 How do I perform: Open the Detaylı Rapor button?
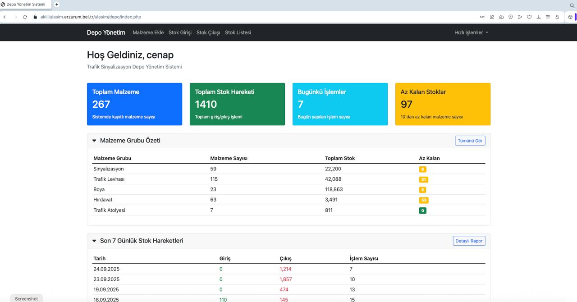469,241
